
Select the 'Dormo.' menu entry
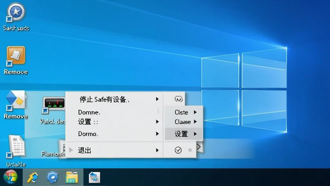tap(115, 134)
